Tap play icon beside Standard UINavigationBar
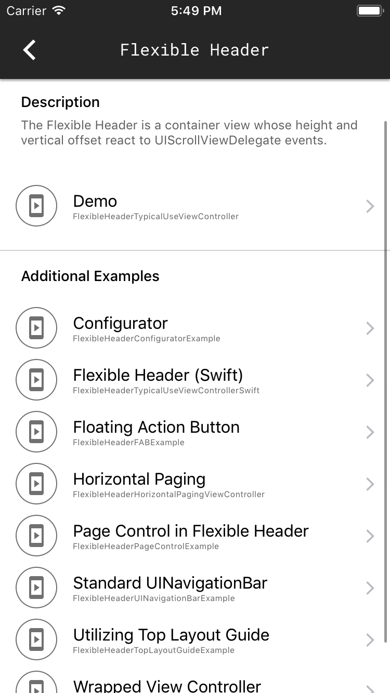This screenshot has height=693, width=390. coord(36,588)
